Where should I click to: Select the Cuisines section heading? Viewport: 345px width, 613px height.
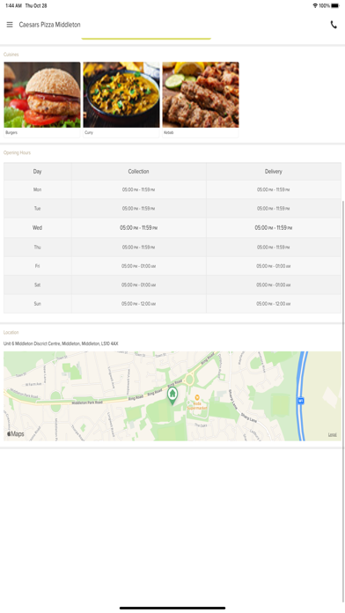point(11,55)
